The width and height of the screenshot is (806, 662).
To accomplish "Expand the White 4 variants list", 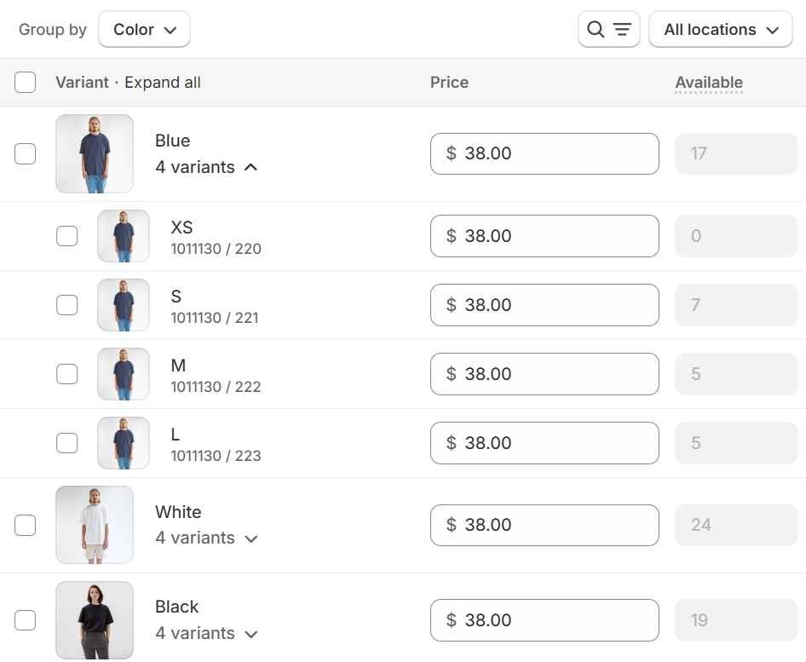I will pos(206,538).
